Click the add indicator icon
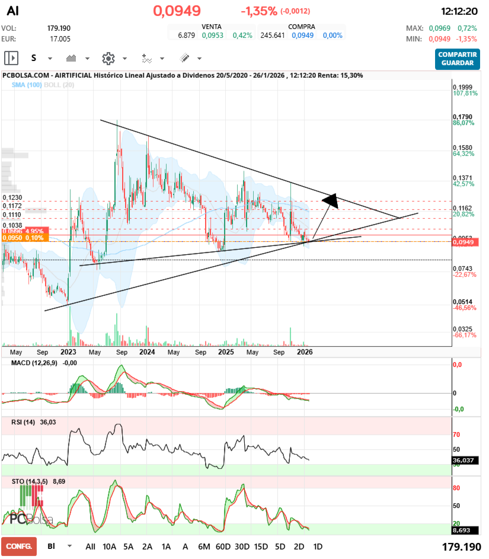This screenshot has width=489, height=559. click(x=148, y=58)
